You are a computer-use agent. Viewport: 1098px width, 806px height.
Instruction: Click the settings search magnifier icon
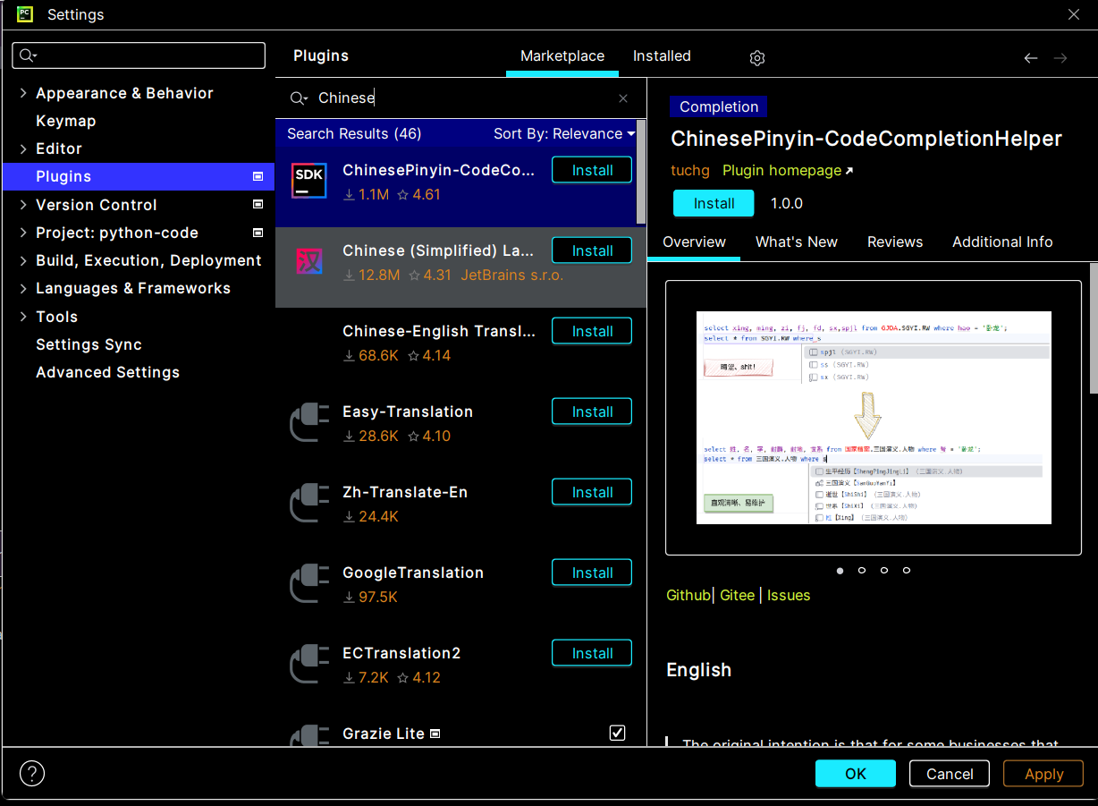pos(27,55)
